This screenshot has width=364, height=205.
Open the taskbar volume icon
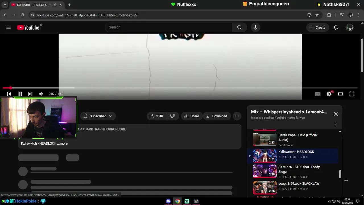click(x=338, y=201)
